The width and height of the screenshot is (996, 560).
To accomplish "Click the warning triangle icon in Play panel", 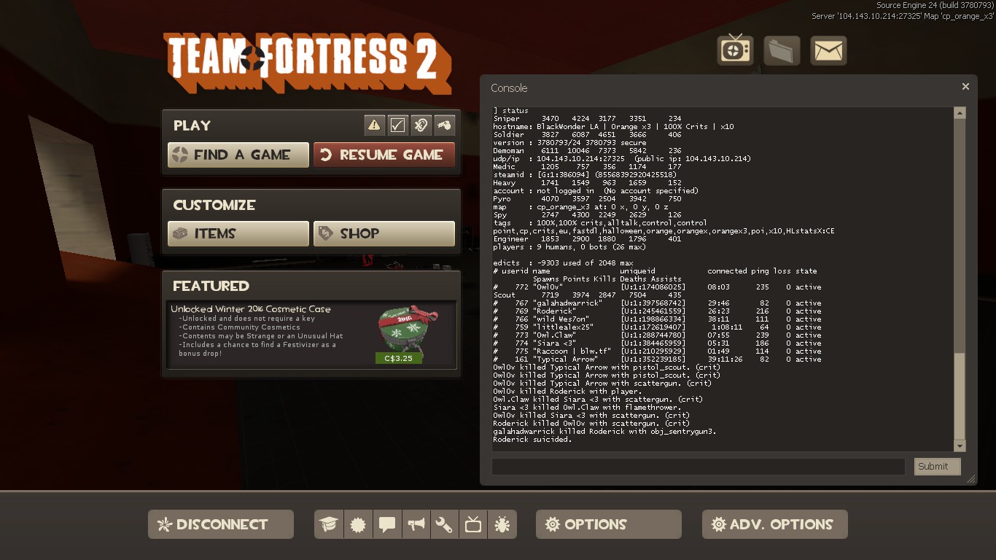I will click(374, 125).
